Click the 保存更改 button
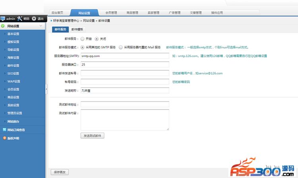 pyautogui.click(x=60, y=172)
